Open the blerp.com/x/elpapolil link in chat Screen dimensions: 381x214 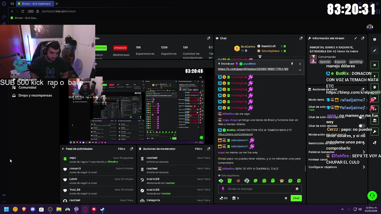tap(235, 134)
